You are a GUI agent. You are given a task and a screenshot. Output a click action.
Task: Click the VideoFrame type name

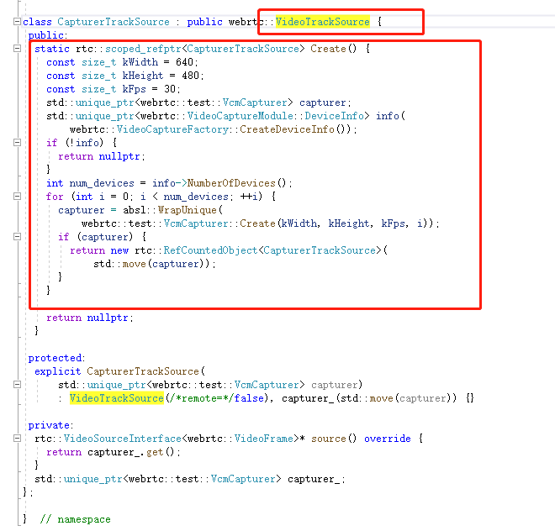(264, 439)
